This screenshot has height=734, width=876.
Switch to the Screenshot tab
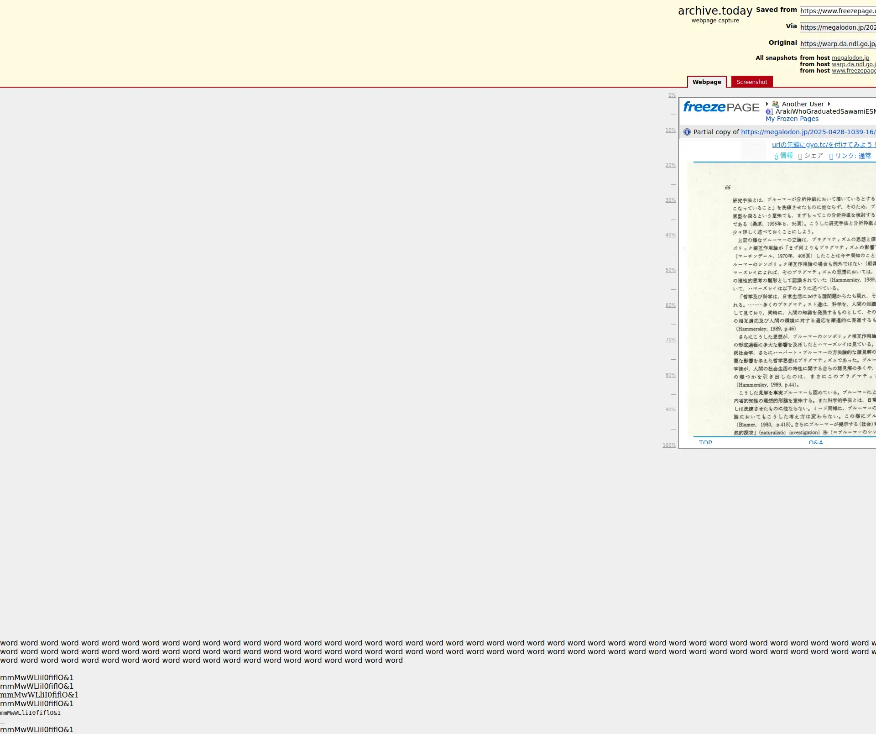751,82
